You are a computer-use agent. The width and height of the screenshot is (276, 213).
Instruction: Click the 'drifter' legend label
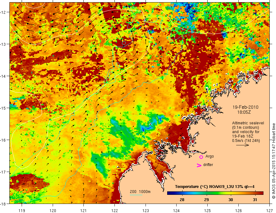click(x=208, y=165)
